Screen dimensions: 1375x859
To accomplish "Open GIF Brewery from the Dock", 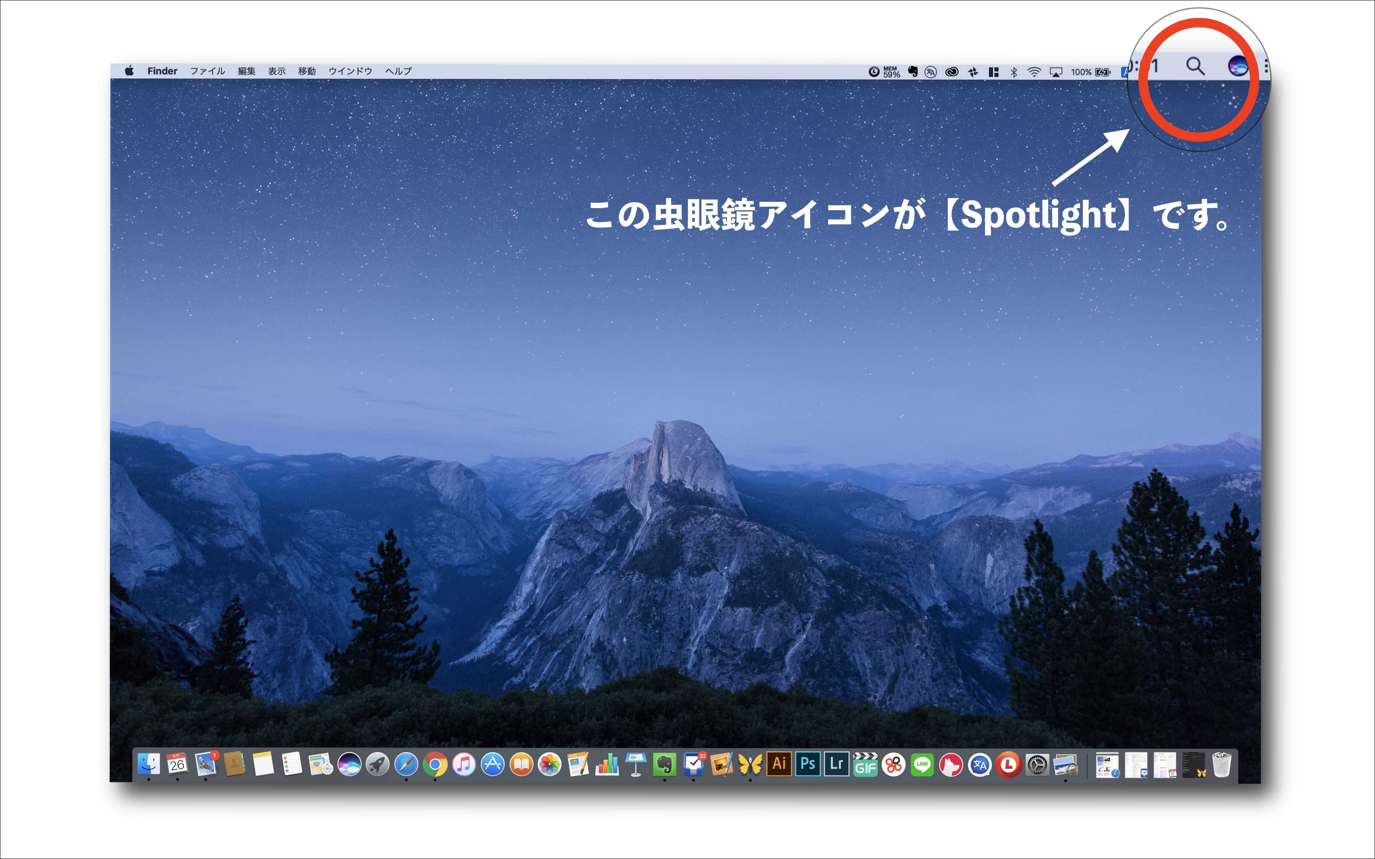I will pyautogui.click(x=866, y=765).
